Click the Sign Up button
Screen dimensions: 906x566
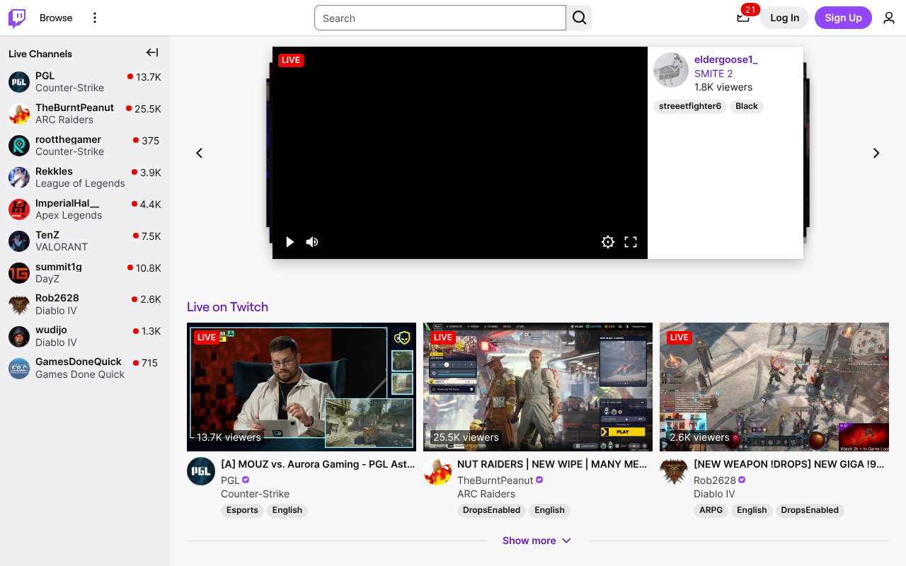[843, 18]
